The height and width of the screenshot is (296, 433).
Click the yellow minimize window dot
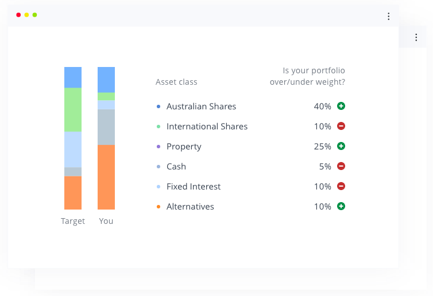(26, 15)
